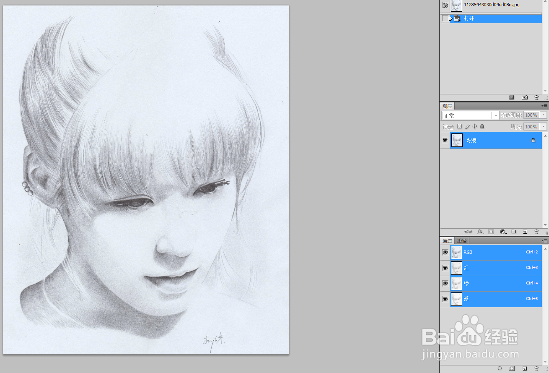Viewport: 549px width, 373px height.
Task: Hide the 红 (red) channel
Action: pyautogui.click(x=445, y=268)
